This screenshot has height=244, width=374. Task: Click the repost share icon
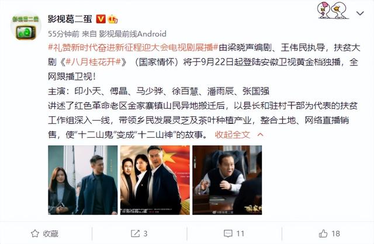135,233
